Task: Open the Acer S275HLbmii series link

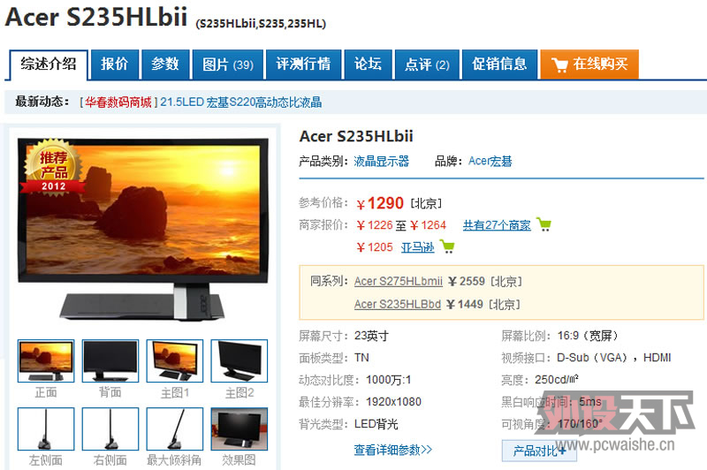Action: point(399,281)
